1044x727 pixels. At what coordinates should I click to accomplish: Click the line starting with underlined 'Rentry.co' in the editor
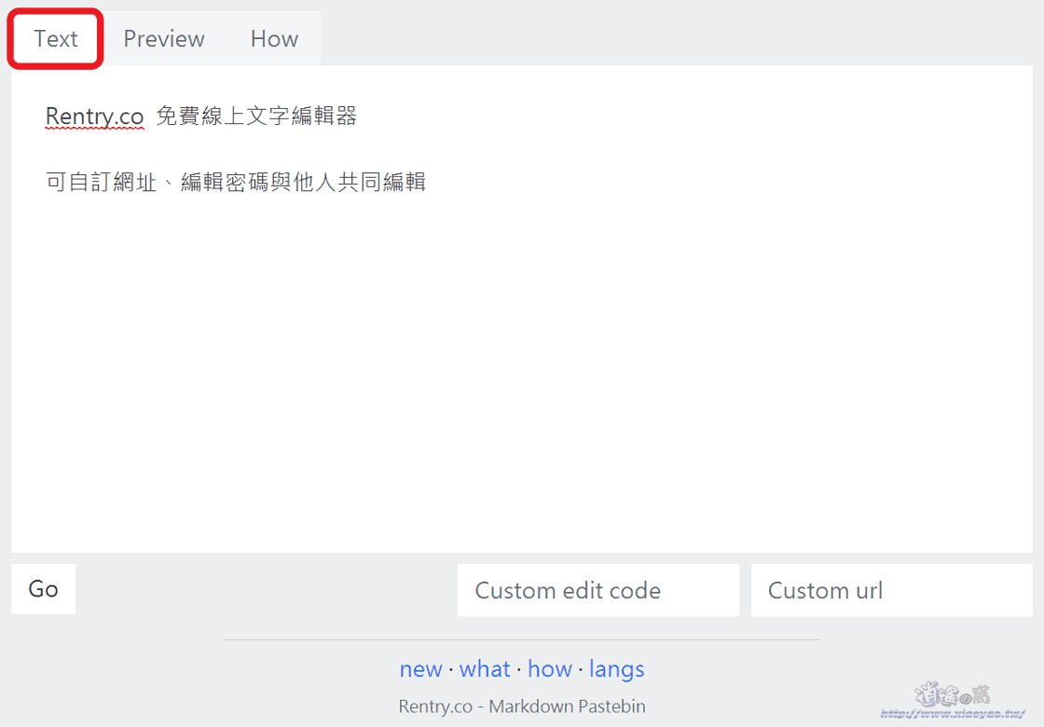(201, 117)
